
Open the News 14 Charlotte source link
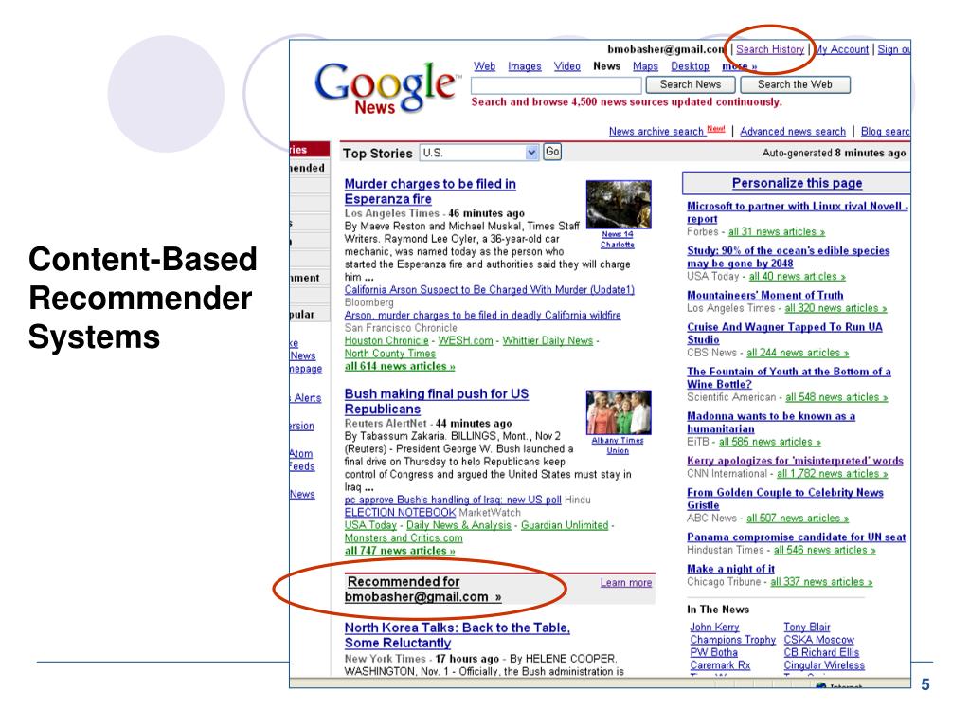click(618, 240)
